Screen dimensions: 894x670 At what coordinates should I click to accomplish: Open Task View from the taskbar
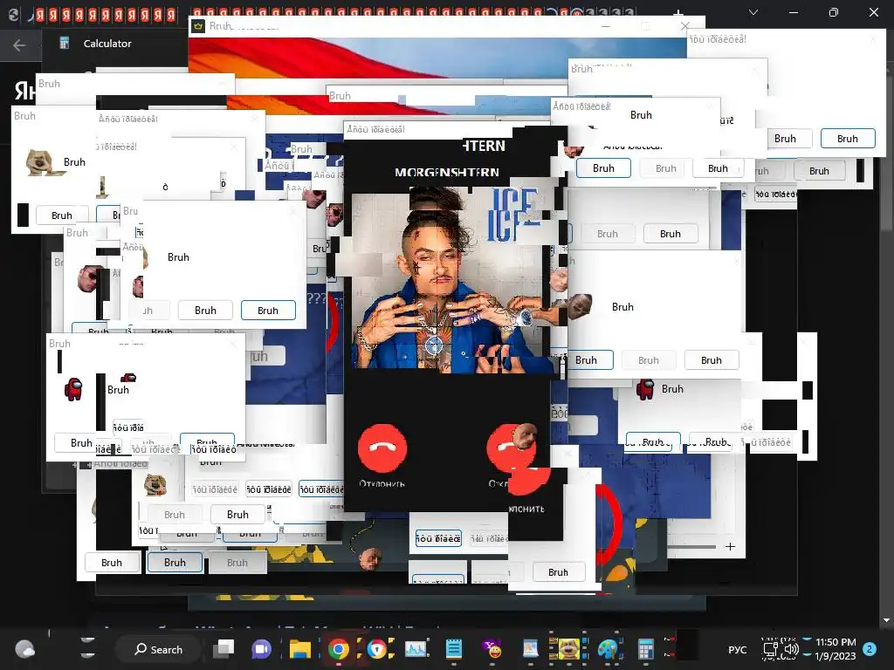[x=223, y=648]
